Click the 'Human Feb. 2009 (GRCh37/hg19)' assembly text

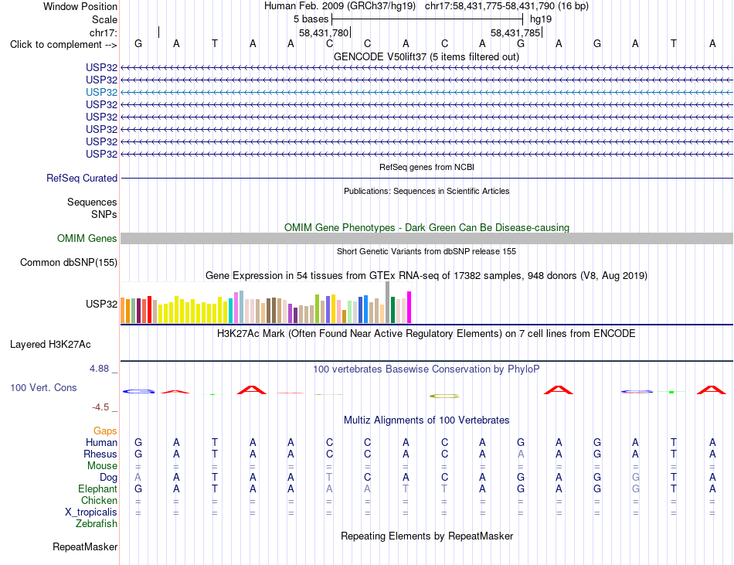point(340,6)
